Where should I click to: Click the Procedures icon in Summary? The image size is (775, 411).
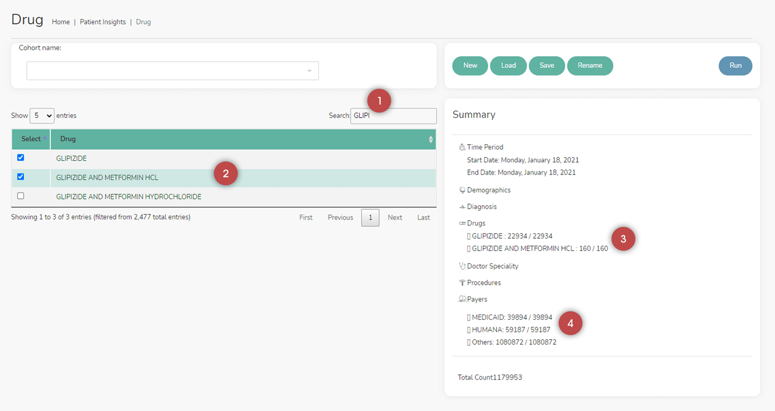[462, 283]
